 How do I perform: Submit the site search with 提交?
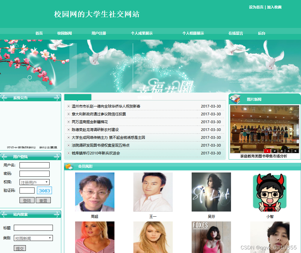[x=20, y=248]
